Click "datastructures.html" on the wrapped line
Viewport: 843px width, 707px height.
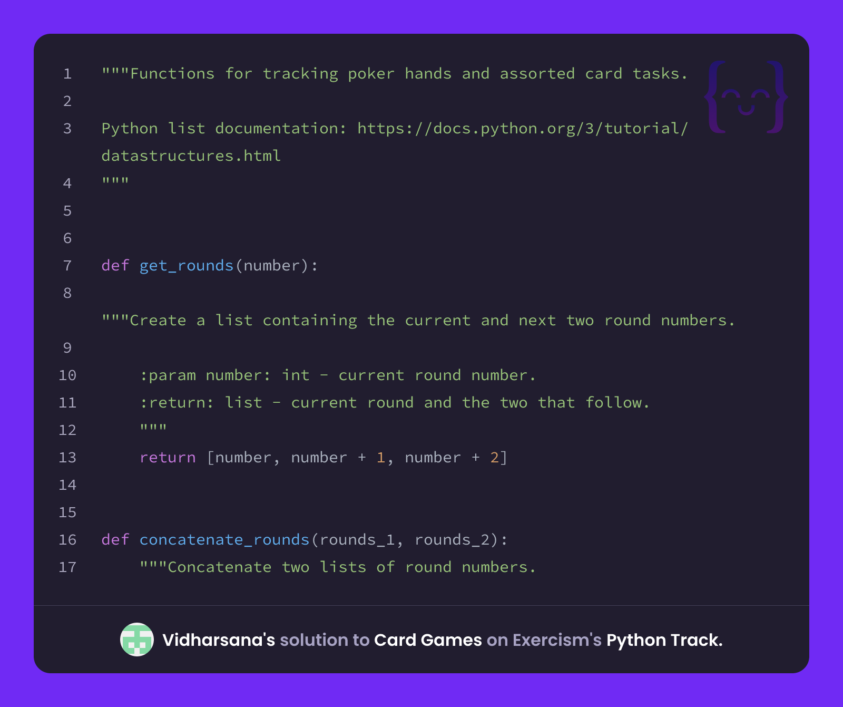pyautogui.click(x=191, y=156)
